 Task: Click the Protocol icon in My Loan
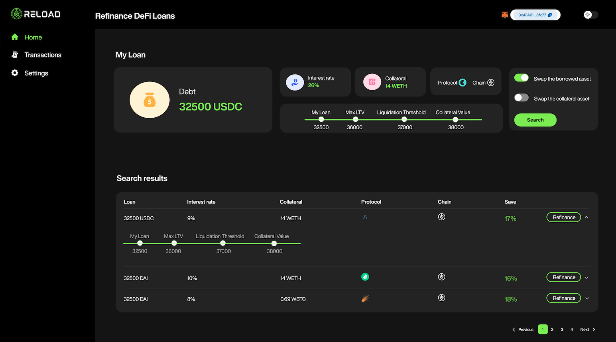(462, 83)
